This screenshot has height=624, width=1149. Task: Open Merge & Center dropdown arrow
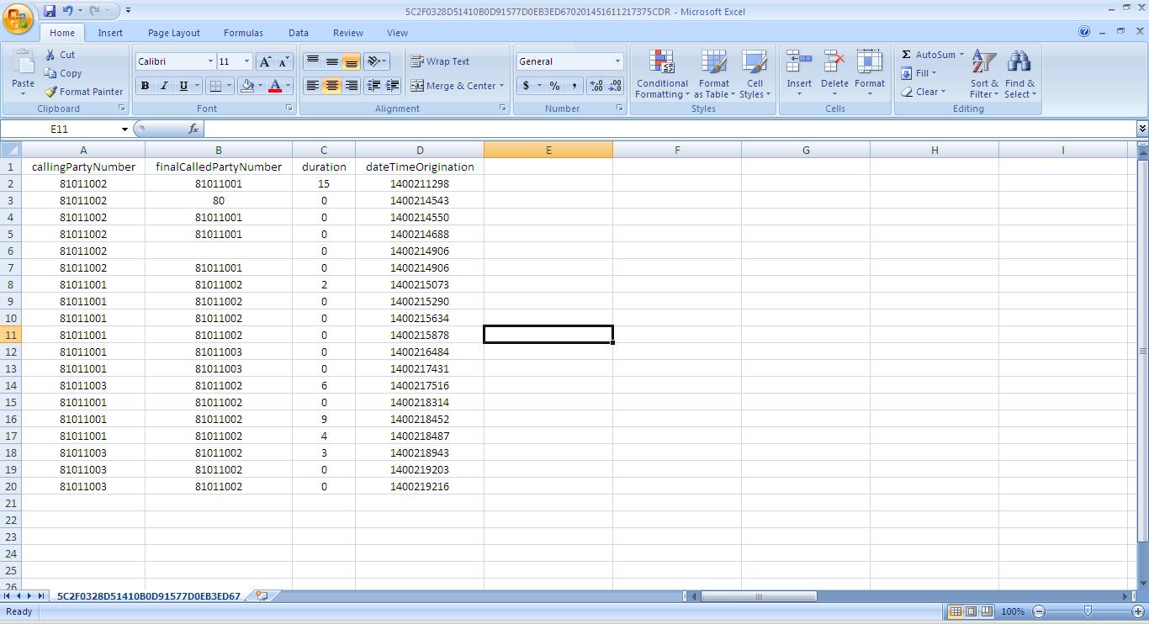(x=501, y=86)
